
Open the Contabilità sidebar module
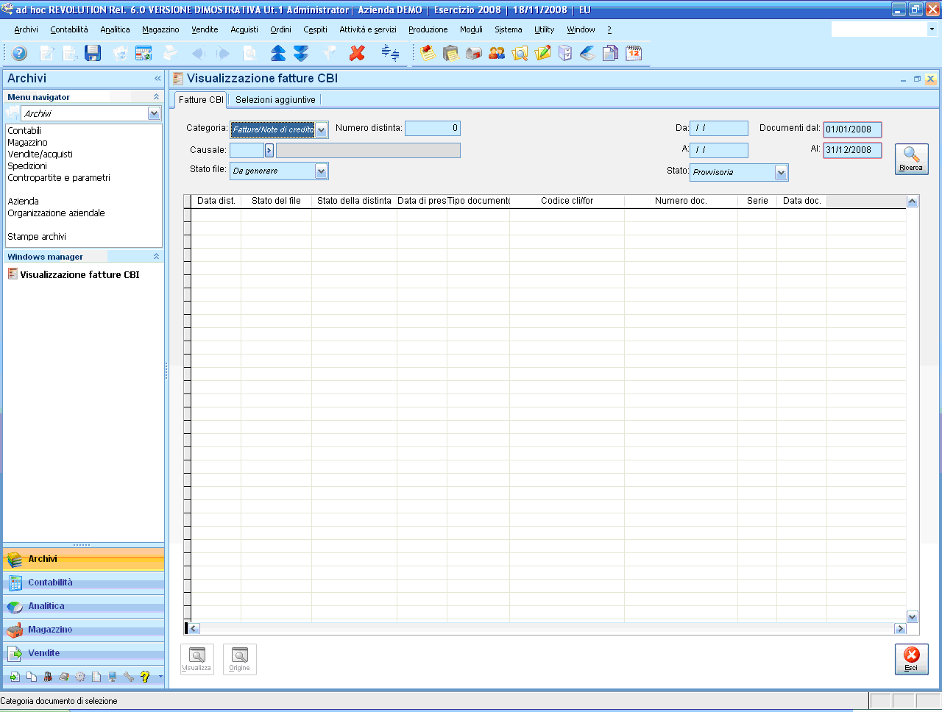coord(84,583)
